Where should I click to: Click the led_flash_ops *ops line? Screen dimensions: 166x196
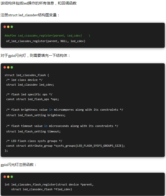pos(32,99)
